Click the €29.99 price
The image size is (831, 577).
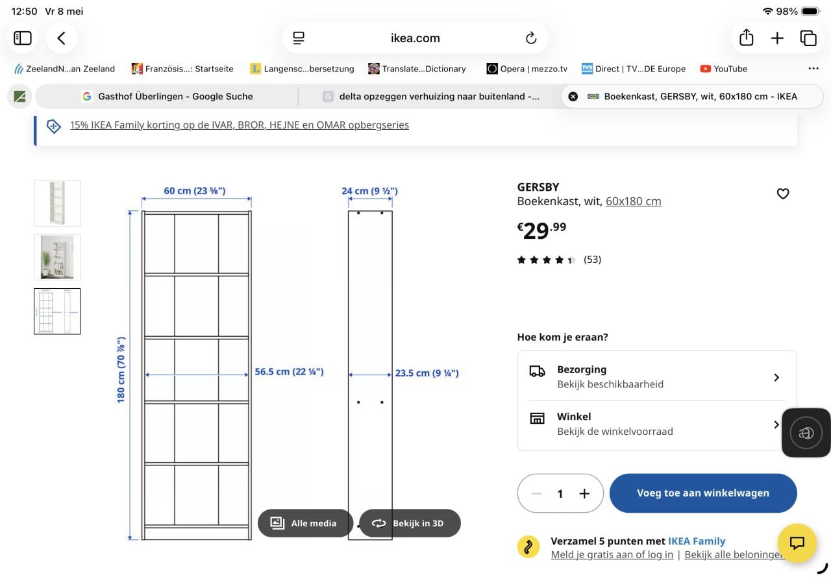pos(541,229)
